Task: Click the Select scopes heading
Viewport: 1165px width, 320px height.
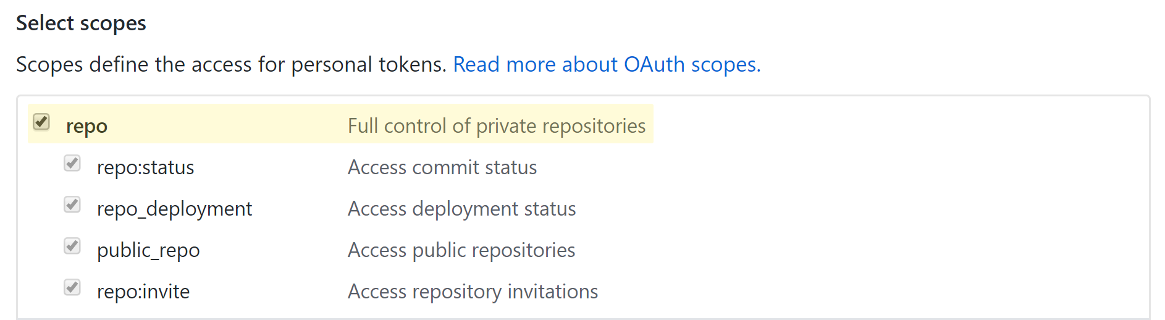Action: tap(81, 23)
